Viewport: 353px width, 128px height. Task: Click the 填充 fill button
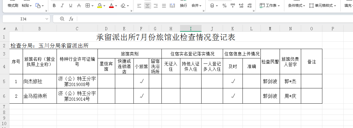click(349, 6)
